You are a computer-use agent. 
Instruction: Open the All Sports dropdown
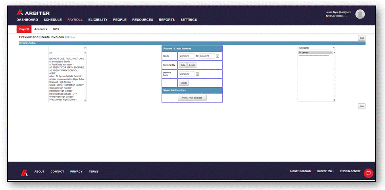[317, 48]
